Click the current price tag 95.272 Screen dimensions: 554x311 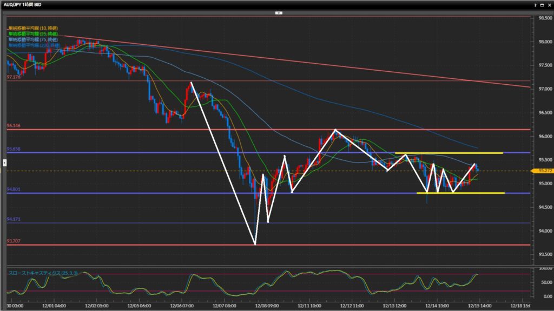click(x=543, y=171)
